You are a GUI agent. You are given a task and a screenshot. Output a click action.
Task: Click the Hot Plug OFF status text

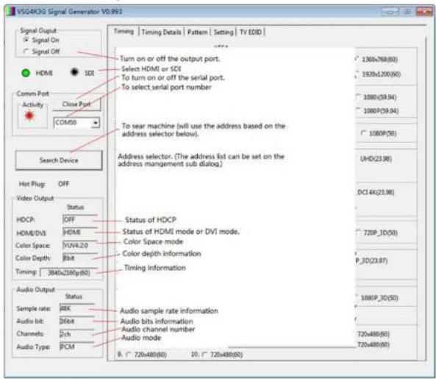(63, 184)
